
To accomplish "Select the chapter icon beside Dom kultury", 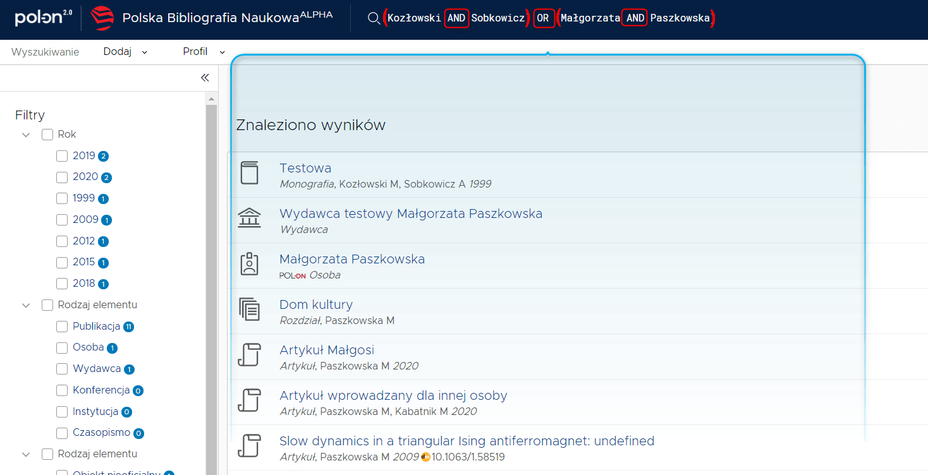I will (249, 310).
